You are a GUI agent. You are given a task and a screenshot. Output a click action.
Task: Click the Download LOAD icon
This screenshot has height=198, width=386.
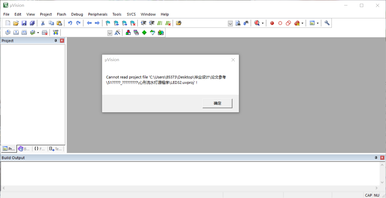tap(56, 33)
